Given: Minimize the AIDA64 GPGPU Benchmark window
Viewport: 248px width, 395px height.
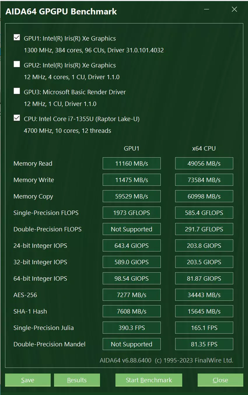Looking at the screenshot, I should tap(207, 10).
